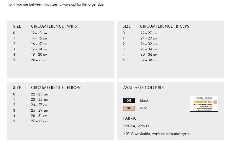Click the Circumference Elbow table heading
The image size is (231, 142).
click(56, 88)
